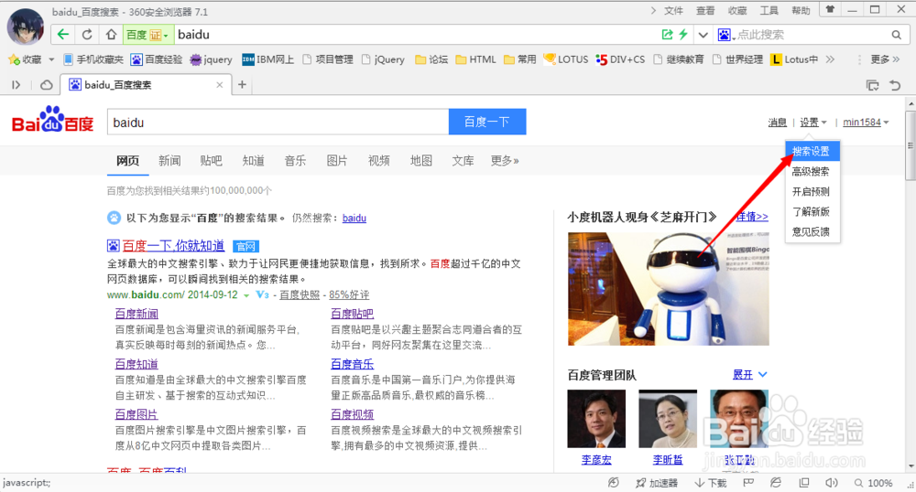Click the 仍然搜索 baidu link
Screen dimensions: 916x492
354,218
